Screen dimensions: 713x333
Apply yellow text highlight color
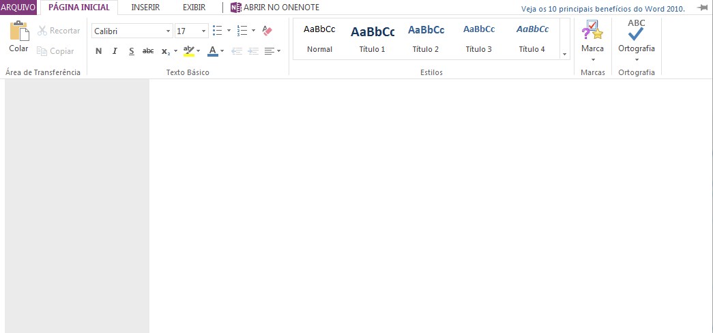click(189, 51)
